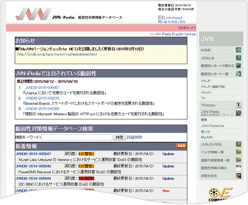Click the 4.3(警告) severity badge
248x205 pixels.
86,154
